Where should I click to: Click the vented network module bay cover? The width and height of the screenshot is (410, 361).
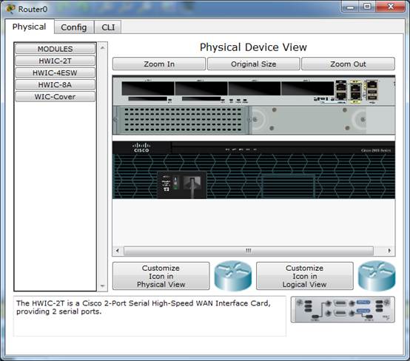click(183, 120)
